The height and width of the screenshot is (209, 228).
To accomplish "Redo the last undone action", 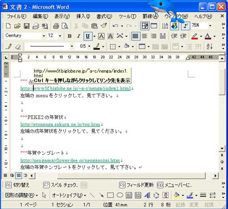I will (129, 26).
